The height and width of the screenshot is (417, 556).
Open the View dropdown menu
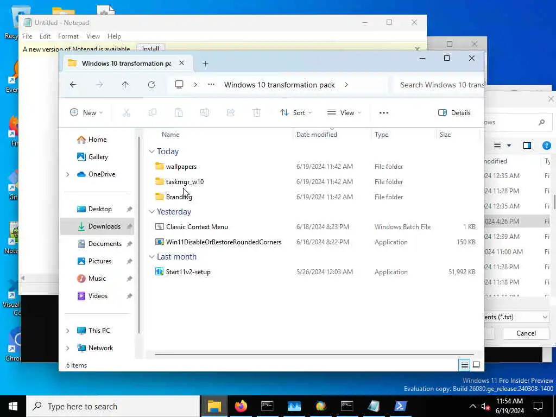pyautogui.click(x=344, y=113)
